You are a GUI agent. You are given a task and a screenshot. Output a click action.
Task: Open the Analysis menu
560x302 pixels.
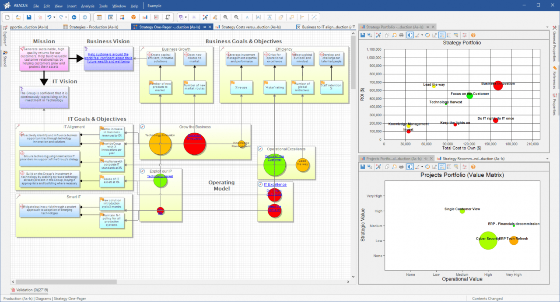click(x=87, y=6)
